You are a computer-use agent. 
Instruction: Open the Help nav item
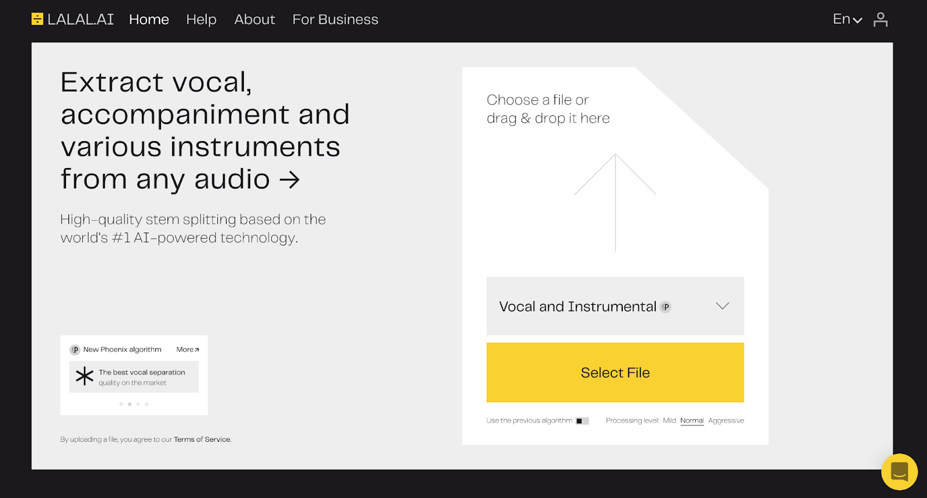pyautogui.click(x=201, y=20)
